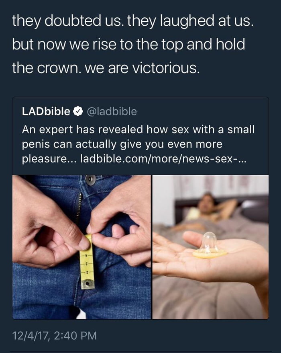This screenshot has width=281, height=353.
Task: Open the ladbible.com/more/news-sex link
Action: (163, 159)
